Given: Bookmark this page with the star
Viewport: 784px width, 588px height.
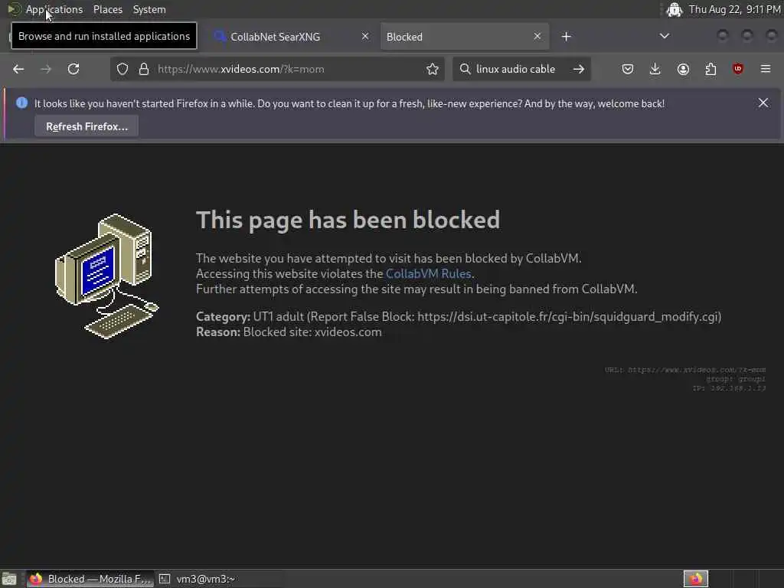Looking at the screenshot, I should [433, 69].
